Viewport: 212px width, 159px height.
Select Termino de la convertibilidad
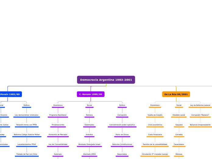click(155, 144)
